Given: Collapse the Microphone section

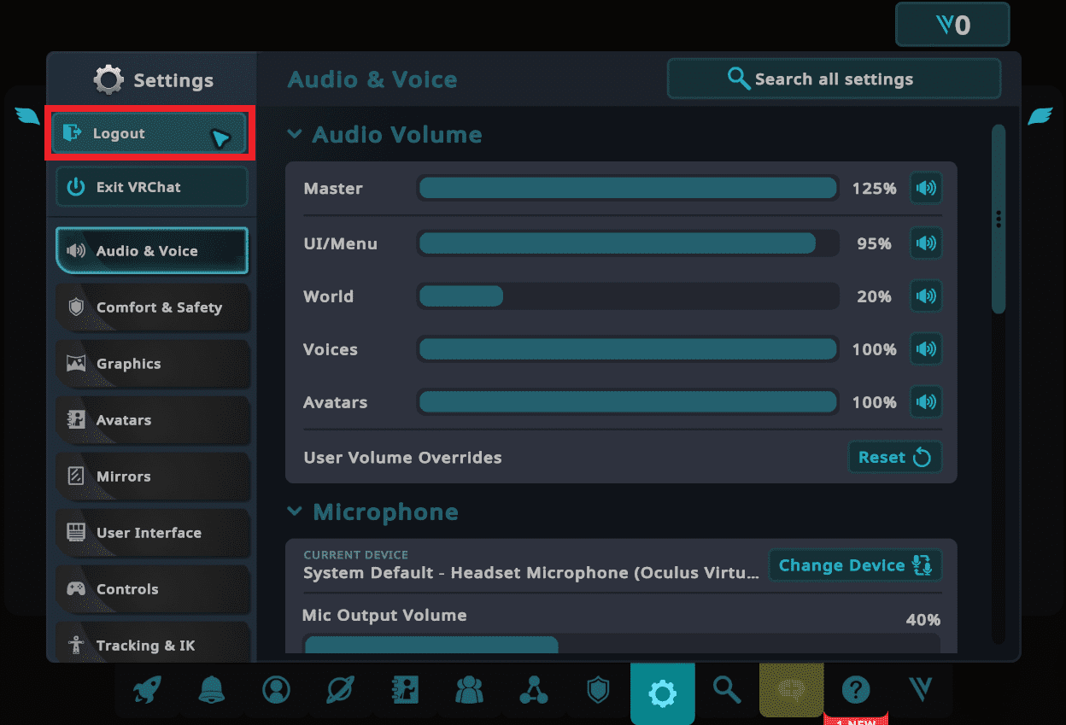Looking at the screenshot, I should 295,512.
